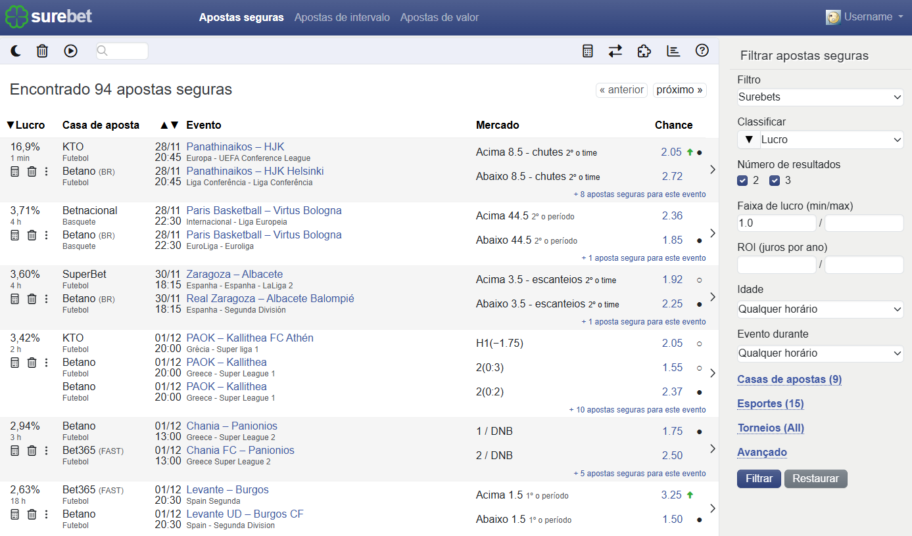Switch to Apostas de intervalo tab

[x=342, y=17]
